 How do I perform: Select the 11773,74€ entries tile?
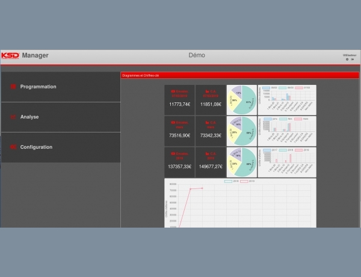coord(179,99)
